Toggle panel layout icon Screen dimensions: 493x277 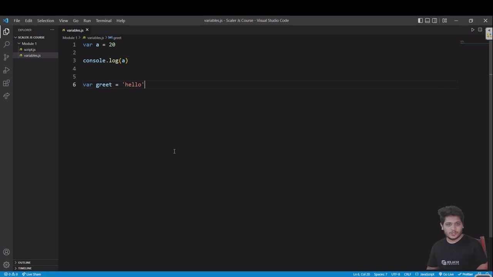point(428,20)
